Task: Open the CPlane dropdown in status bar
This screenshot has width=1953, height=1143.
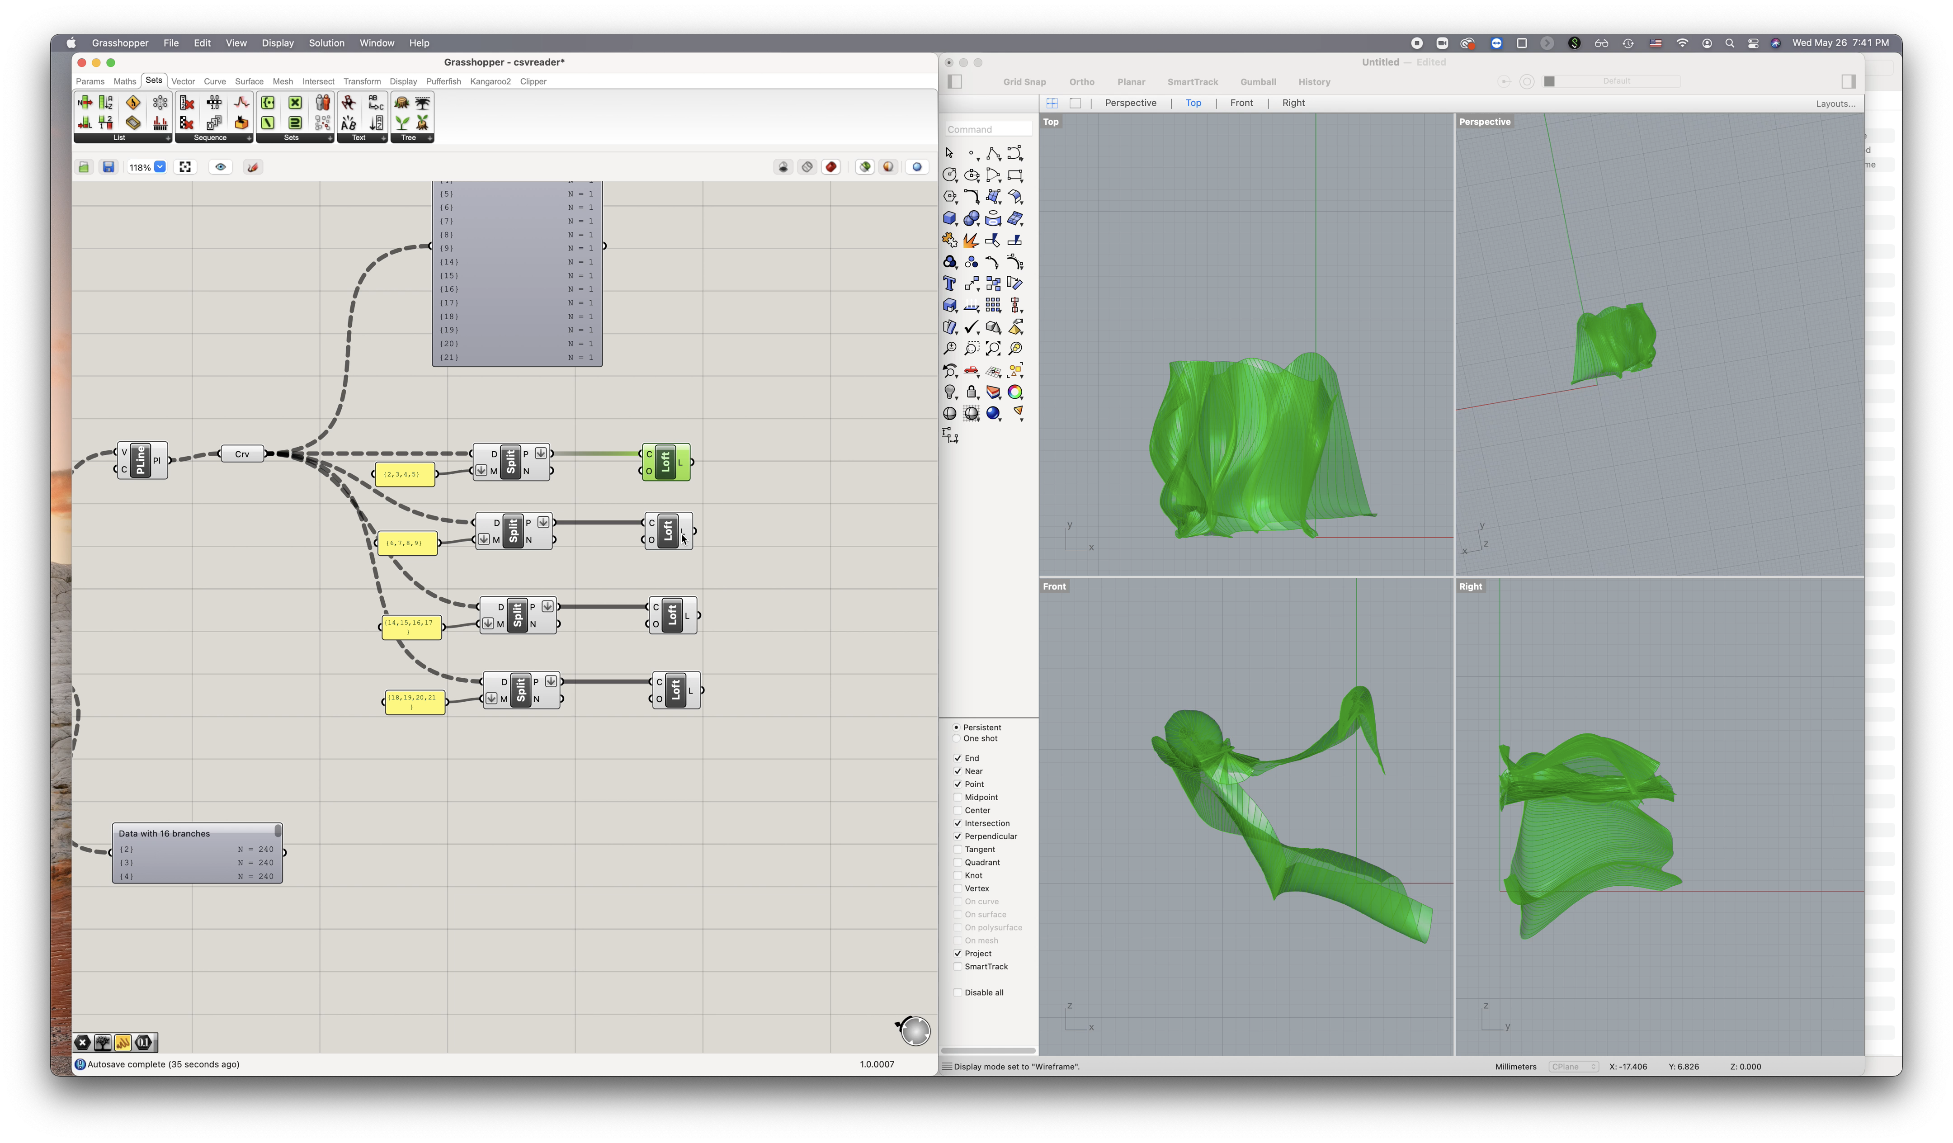Action: 1573,1066
